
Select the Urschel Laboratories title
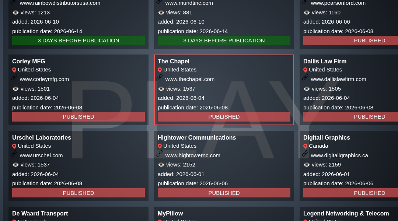coord(42,137)
